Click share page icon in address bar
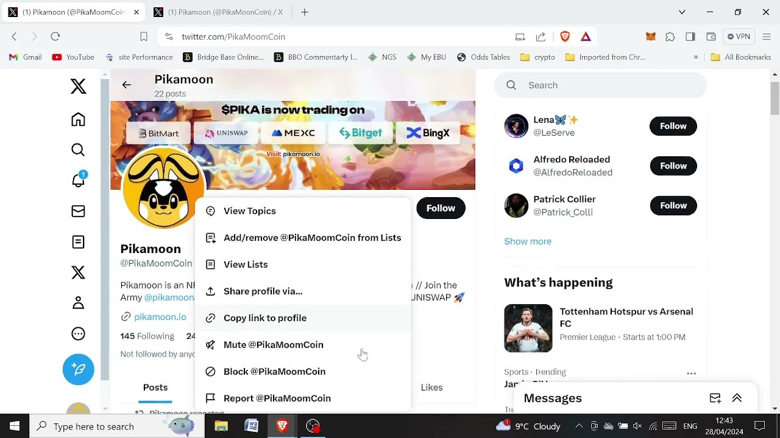The image size is (780, 438). tap(541, 36)
